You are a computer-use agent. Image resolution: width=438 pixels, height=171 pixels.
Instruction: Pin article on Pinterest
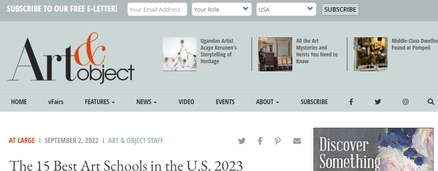[x=277, y=141]
